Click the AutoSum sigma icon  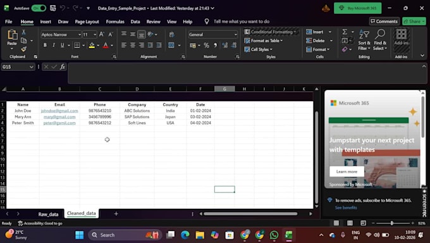345,32
